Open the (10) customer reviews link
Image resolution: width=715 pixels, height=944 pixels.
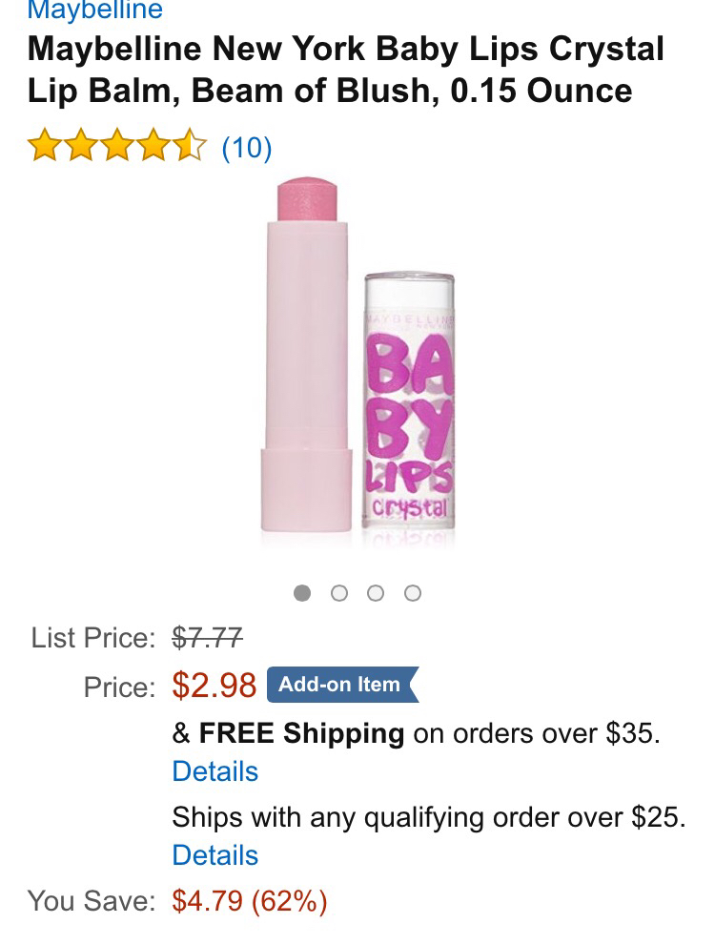pos(247,148)
